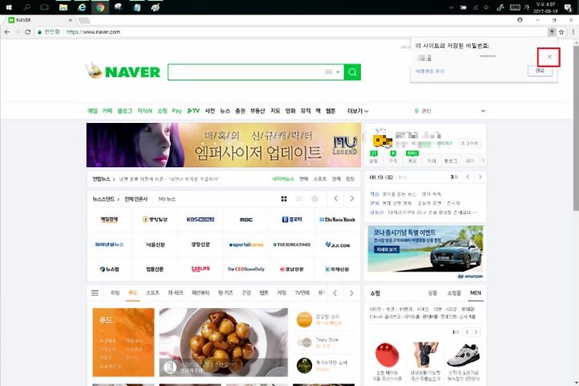Open the MBC newsstand tile
Viewport: 579px width, 386px height.
click(246, 220)
